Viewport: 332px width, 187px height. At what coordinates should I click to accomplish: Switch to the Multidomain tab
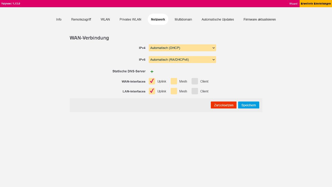coord(183,20)
